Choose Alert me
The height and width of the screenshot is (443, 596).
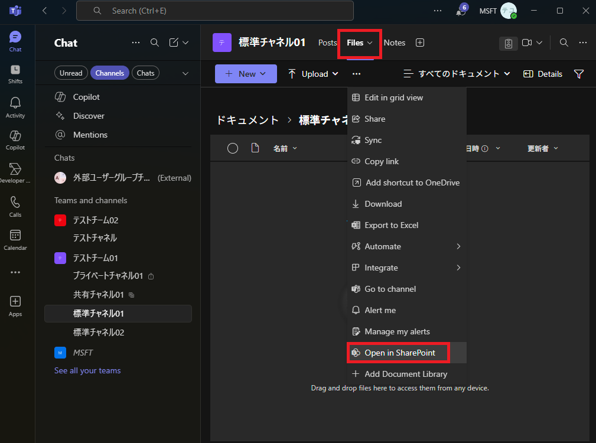407,311
